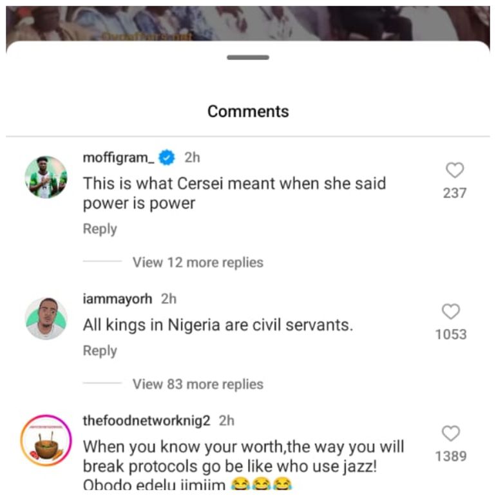Tap the 1053 likes count
This screenshot has width=496, height=496.
click(x=451, y=334)
